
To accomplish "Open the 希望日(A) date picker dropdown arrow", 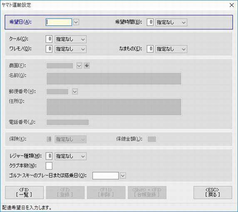I will (x=76, y=22).
